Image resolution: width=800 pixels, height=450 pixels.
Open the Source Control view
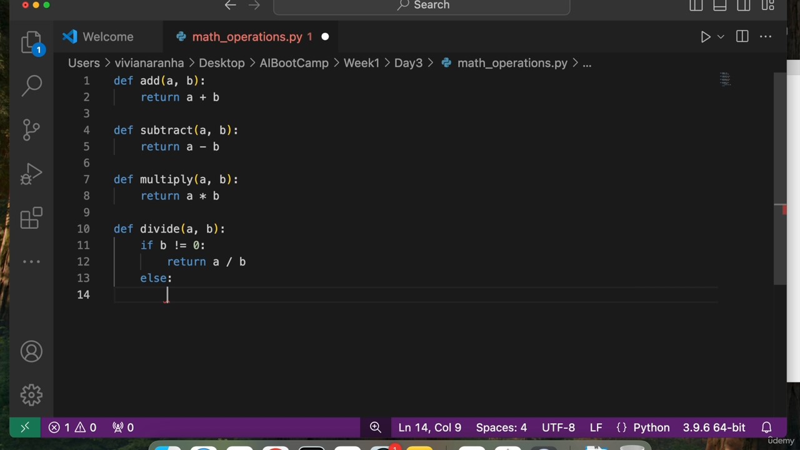click(31, 129)
